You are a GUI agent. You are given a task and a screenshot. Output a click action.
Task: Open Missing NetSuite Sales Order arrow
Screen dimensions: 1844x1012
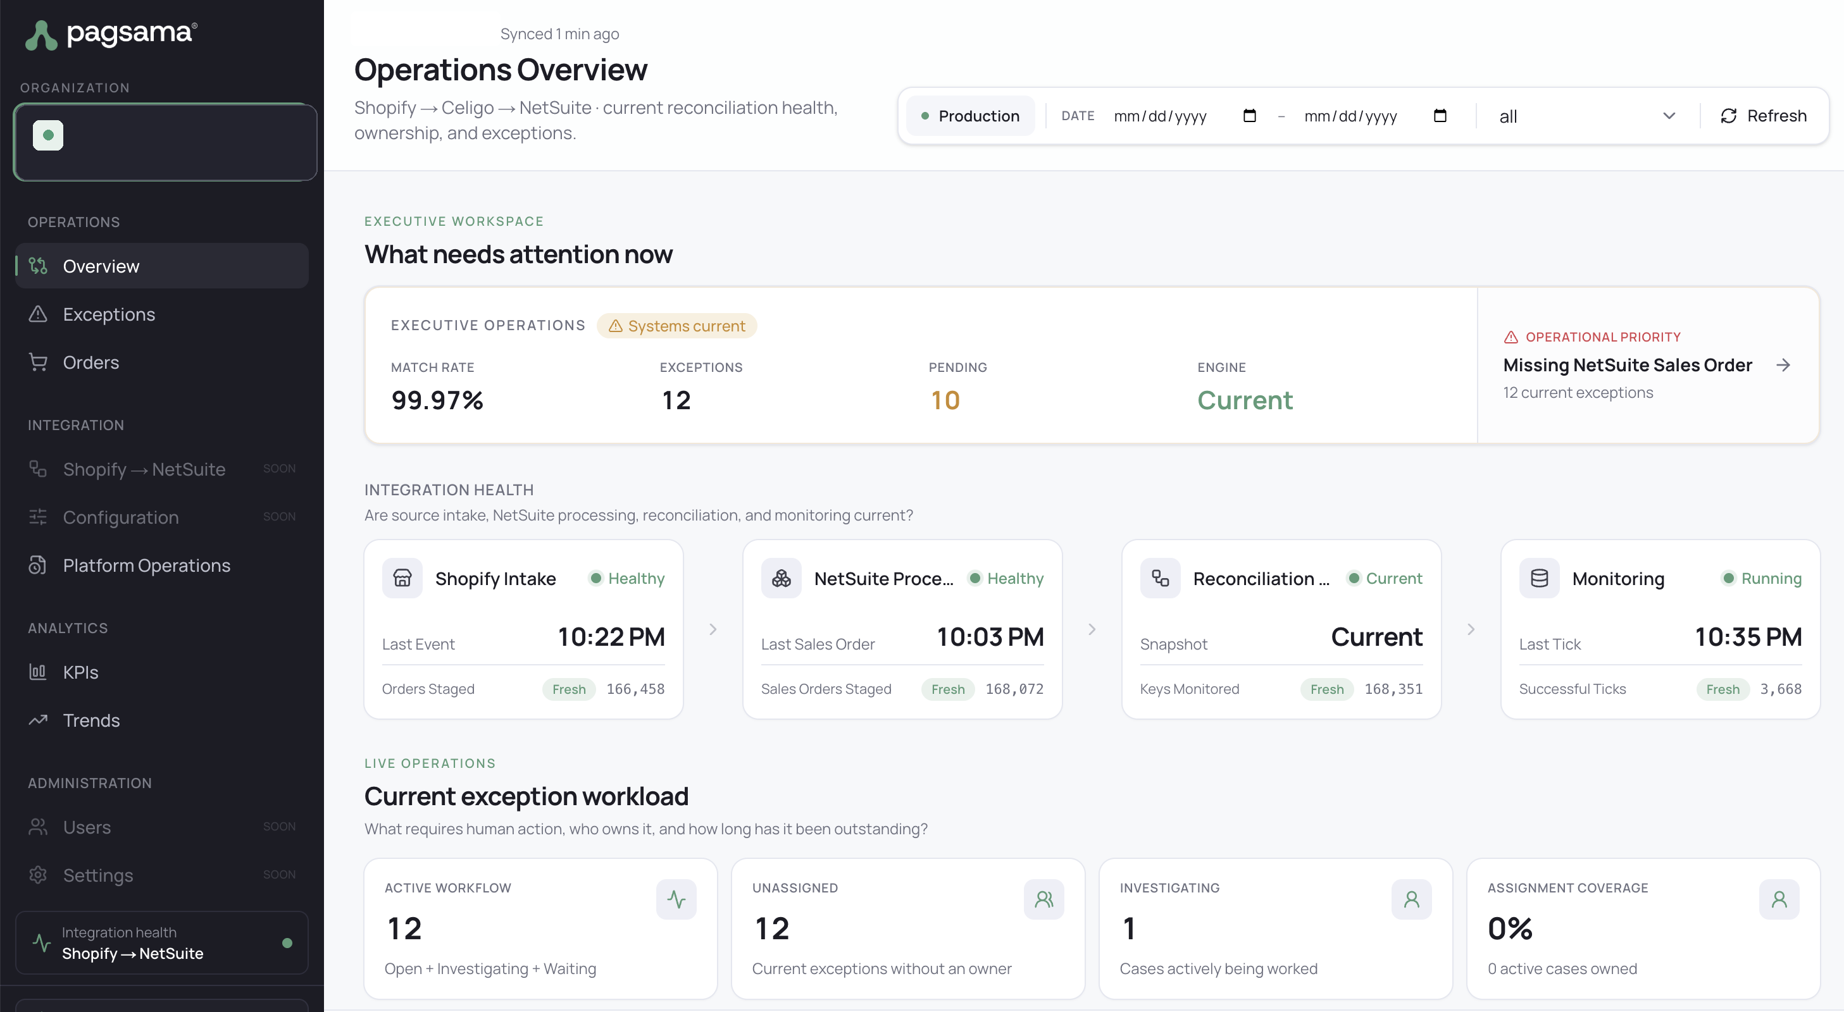point(1783,365)
